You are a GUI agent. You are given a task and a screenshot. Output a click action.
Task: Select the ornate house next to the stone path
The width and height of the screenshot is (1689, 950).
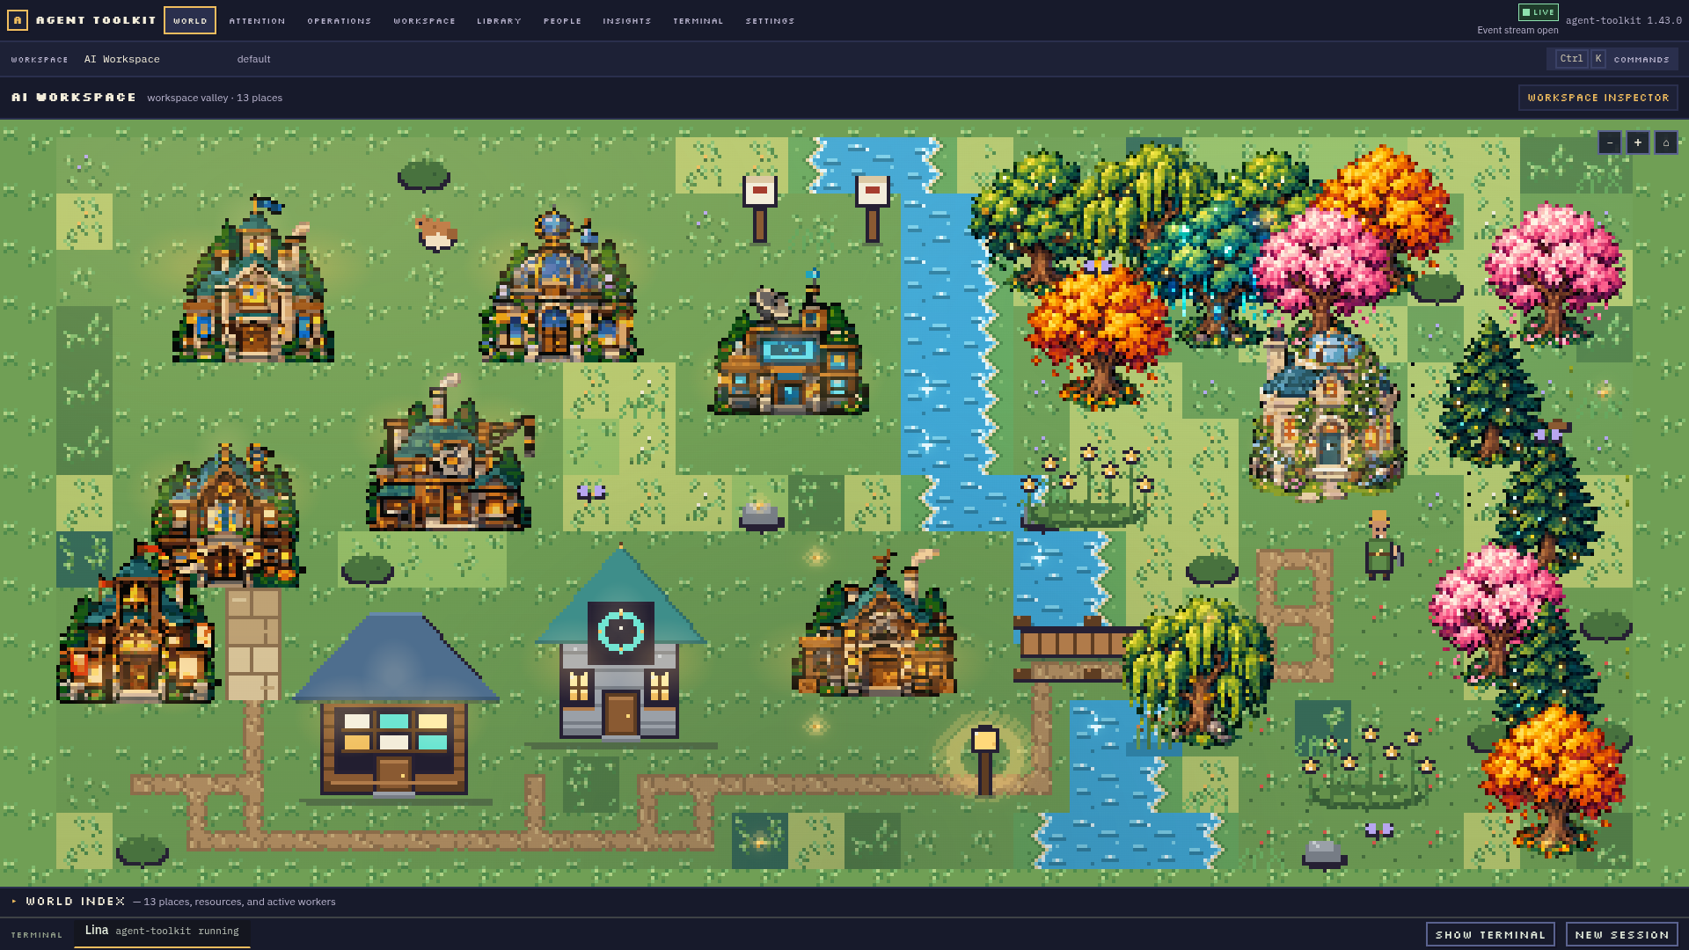(x=227, y=515)
